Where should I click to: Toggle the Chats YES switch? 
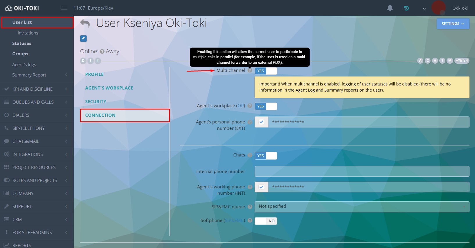(x=266, y=156)
